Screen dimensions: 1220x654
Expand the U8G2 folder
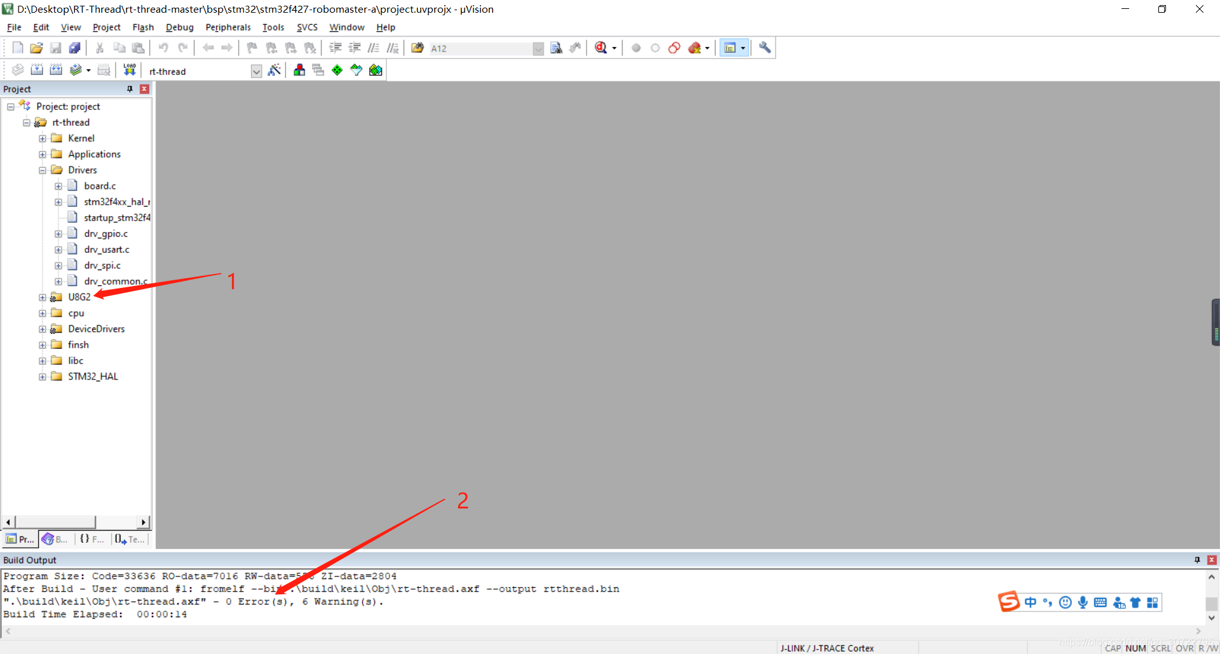(x=43, y=297)
